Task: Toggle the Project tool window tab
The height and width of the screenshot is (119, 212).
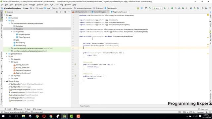Action: (x=2, y=16)
